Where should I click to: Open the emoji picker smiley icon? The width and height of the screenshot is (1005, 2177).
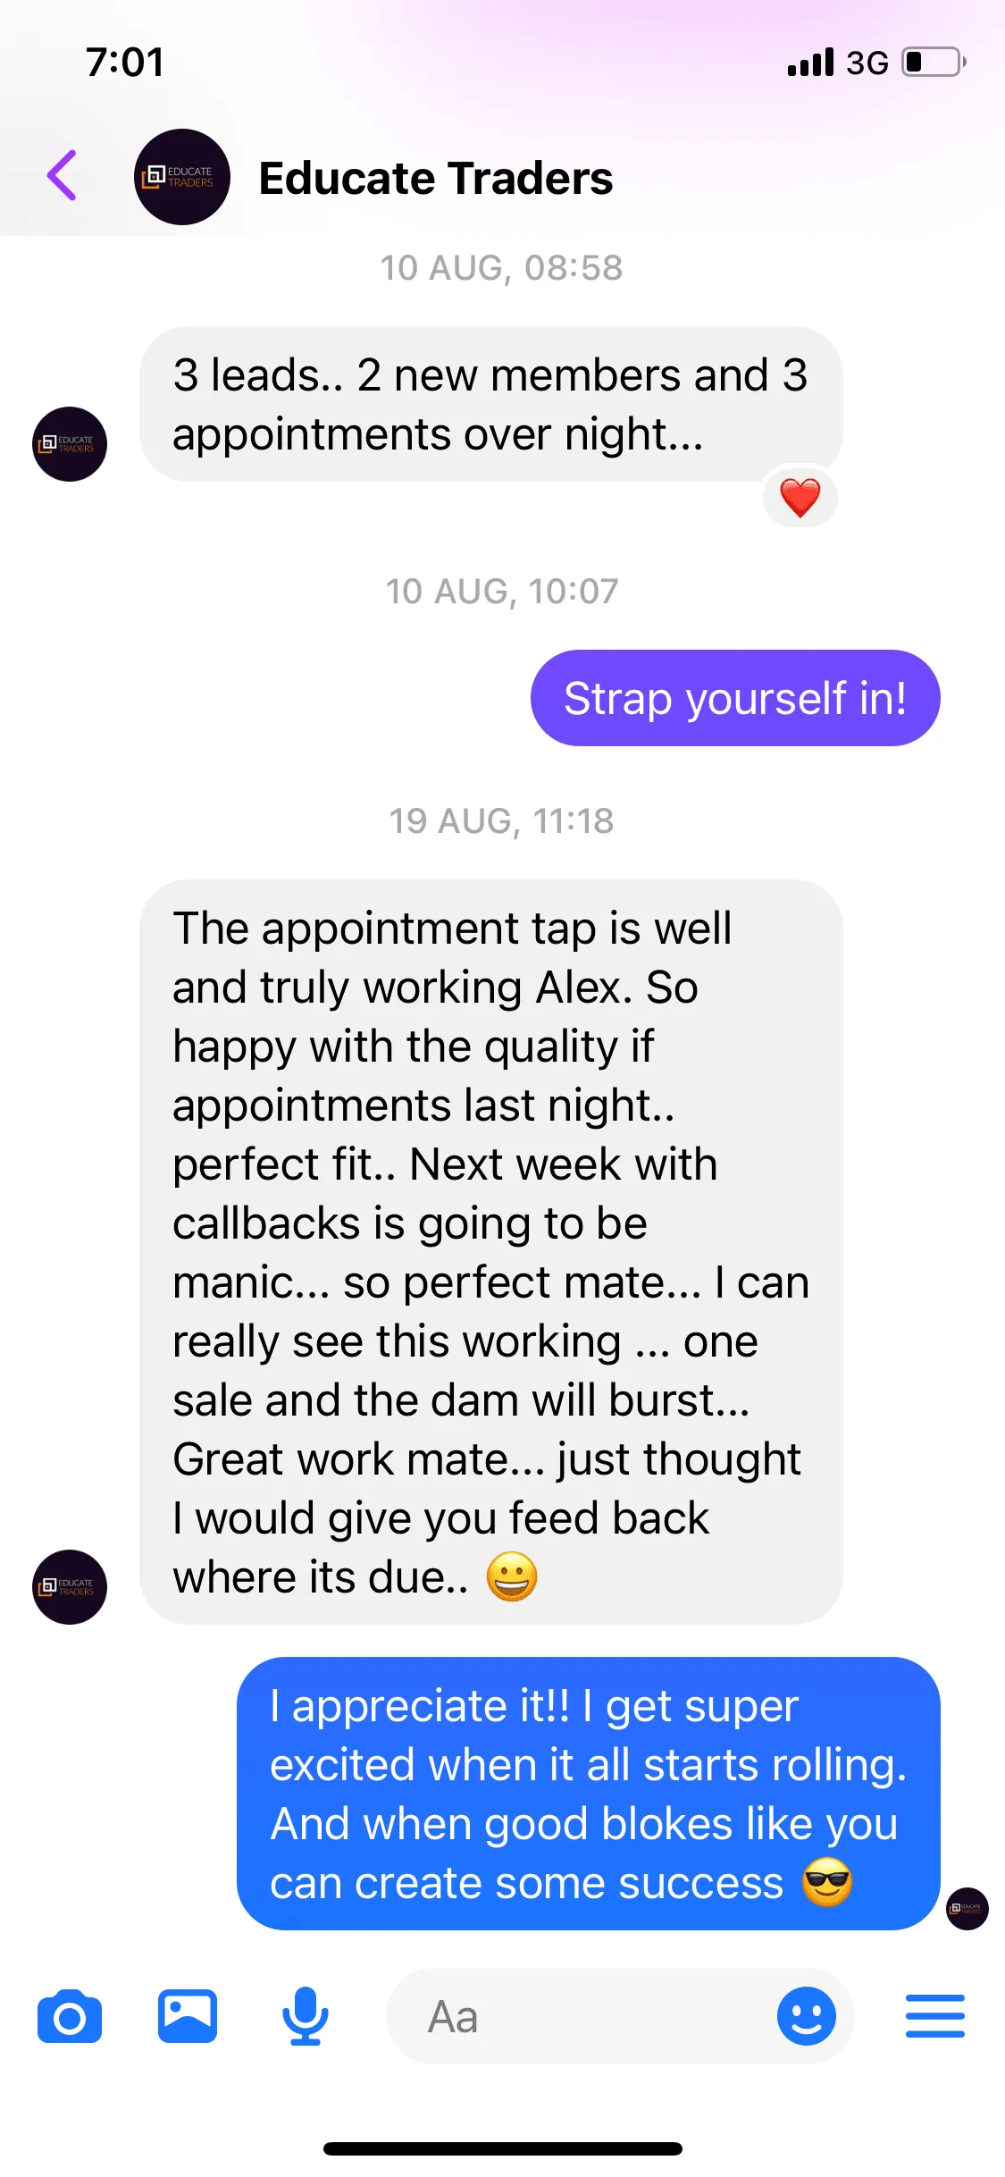(806, 2016)
